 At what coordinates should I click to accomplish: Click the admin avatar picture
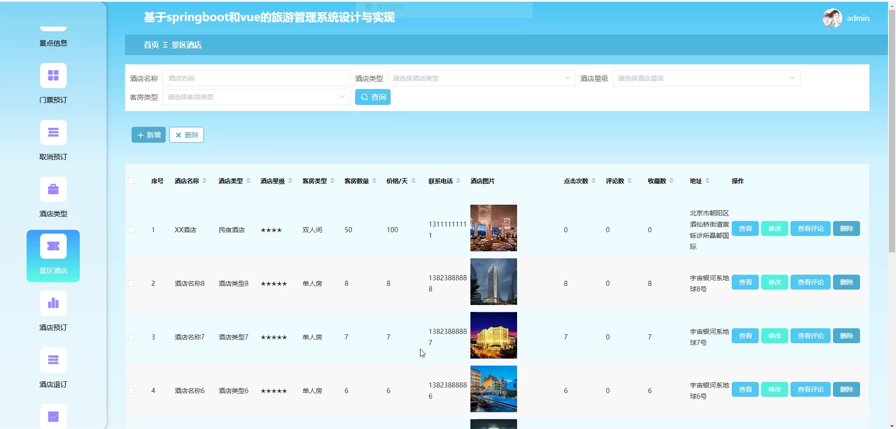[x=832, y=18]
